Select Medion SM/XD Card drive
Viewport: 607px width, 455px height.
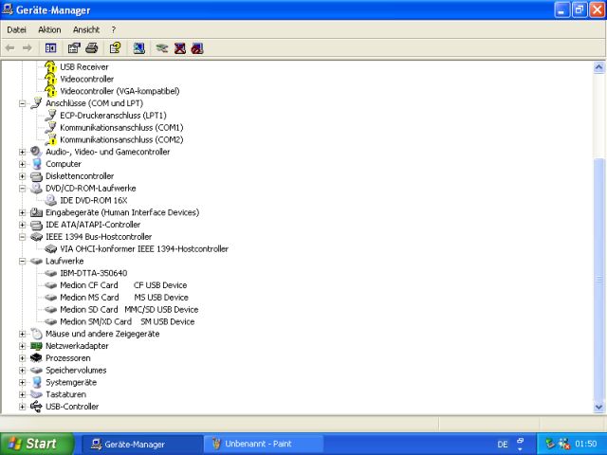127,321
